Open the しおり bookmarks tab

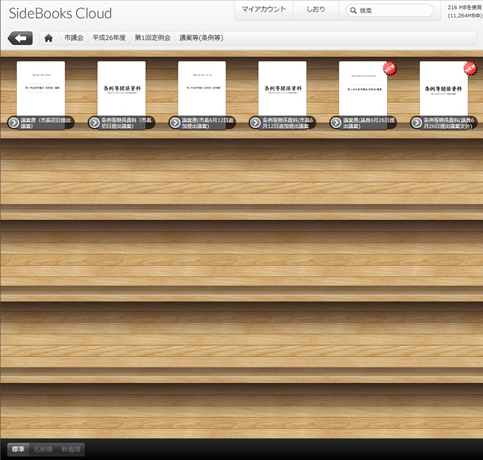[x=316, y=10]
